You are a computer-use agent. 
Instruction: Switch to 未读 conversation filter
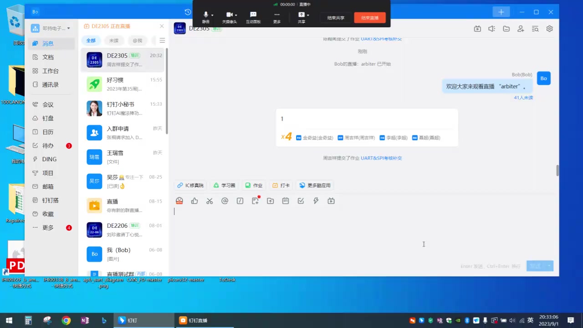[x=114, y=41]
